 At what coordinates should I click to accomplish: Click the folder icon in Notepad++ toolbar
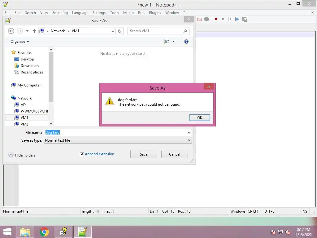(x=199, y=19)
